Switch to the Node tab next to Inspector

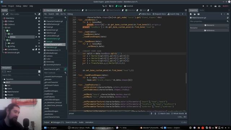click(202, 10)
